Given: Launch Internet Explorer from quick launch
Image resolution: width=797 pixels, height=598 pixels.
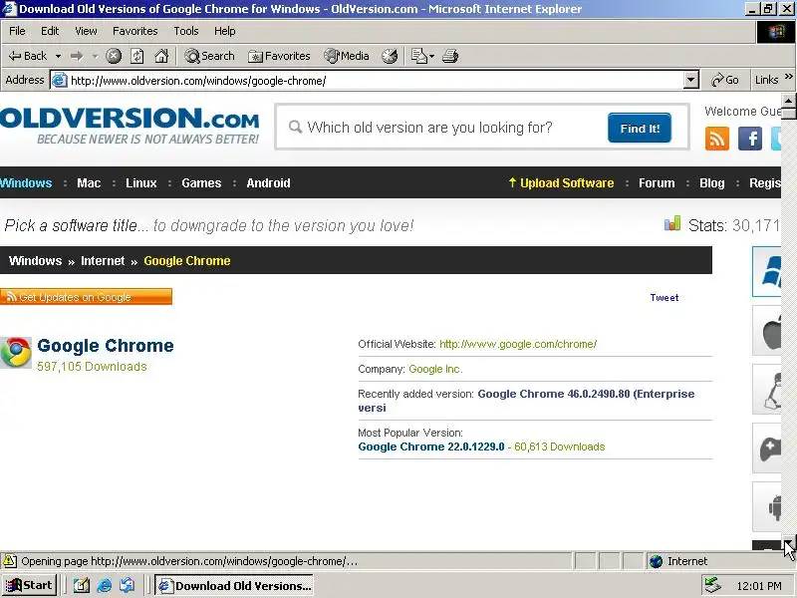Looking at the screenshot, I should tap(105, 586).
